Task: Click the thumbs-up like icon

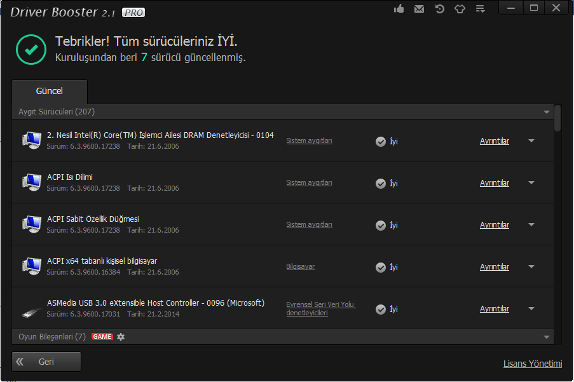Action: [399, 8]
